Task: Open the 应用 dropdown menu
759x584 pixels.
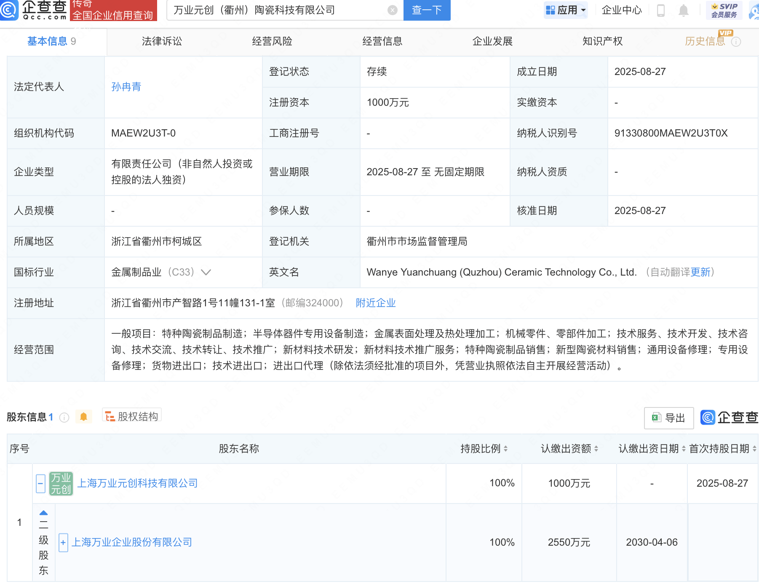Action: point(566,10)
